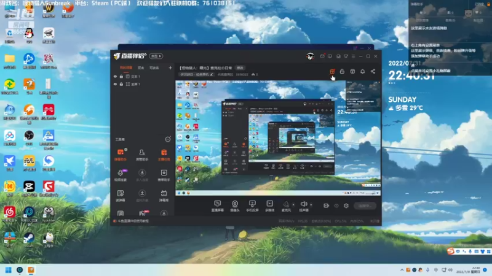Click the Windows Start button
This screenshot has height=276, width=492.
(9, 270)
